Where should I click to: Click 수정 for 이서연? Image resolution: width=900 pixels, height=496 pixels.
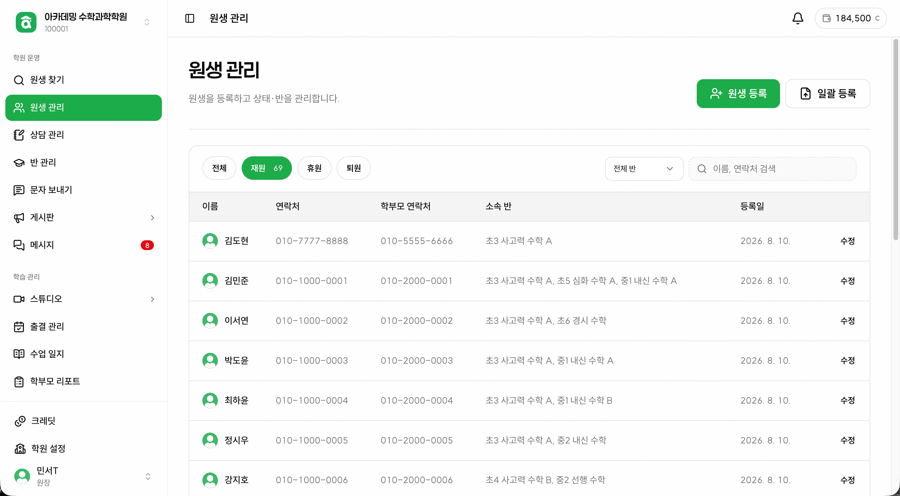pos(848,321)
